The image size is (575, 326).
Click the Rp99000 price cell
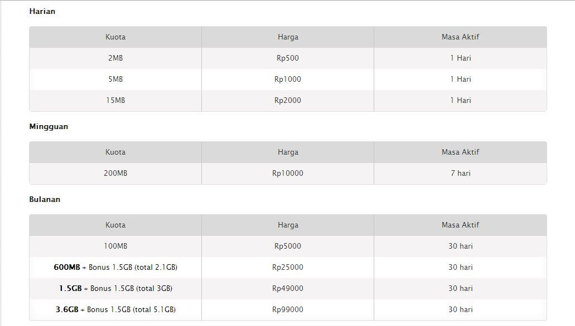pyautogui.click(x=288, y=310)
